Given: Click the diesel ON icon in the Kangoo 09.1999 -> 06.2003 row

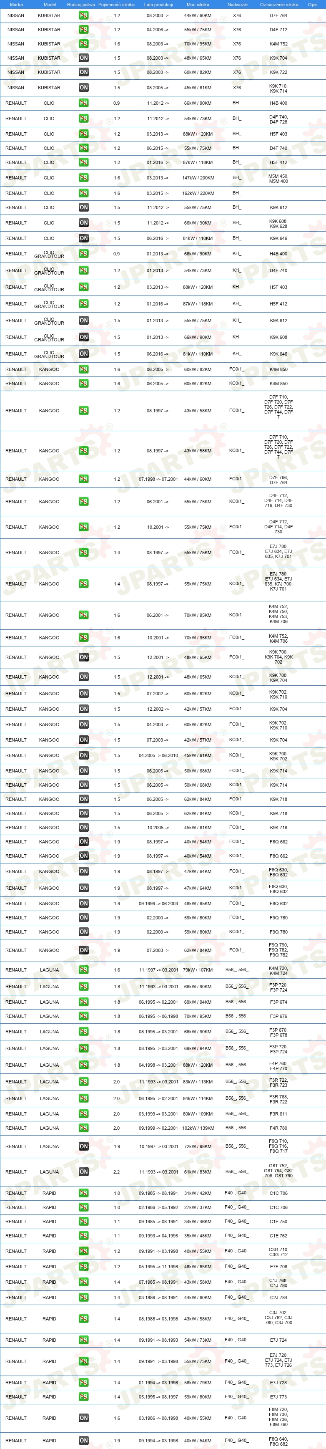Looking at the screenshot, I should (x=83, y=904).
